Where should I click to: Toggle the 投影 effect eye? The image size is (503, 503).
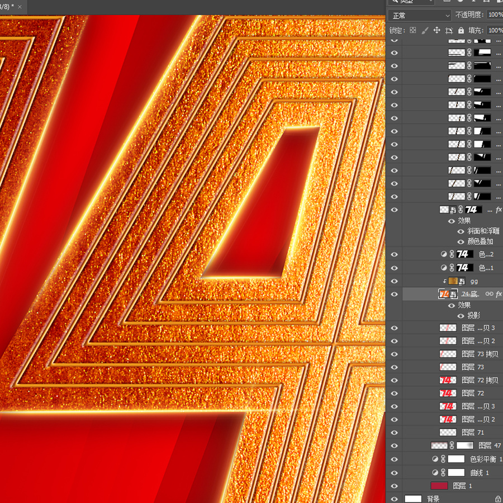click(461, 316)
